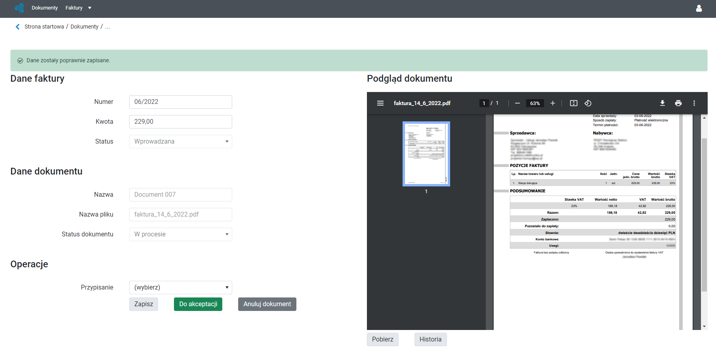
Task: Click the PDF page number box
Action: point(484,103)
